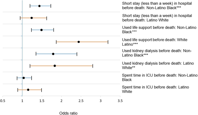Click the 1.5 axis tick label
This screenshot has height=115, width=198.
coord(42,101)
